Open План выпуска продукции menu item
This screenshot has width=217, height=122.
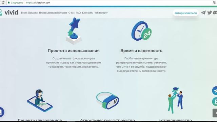tap(53, 13)
